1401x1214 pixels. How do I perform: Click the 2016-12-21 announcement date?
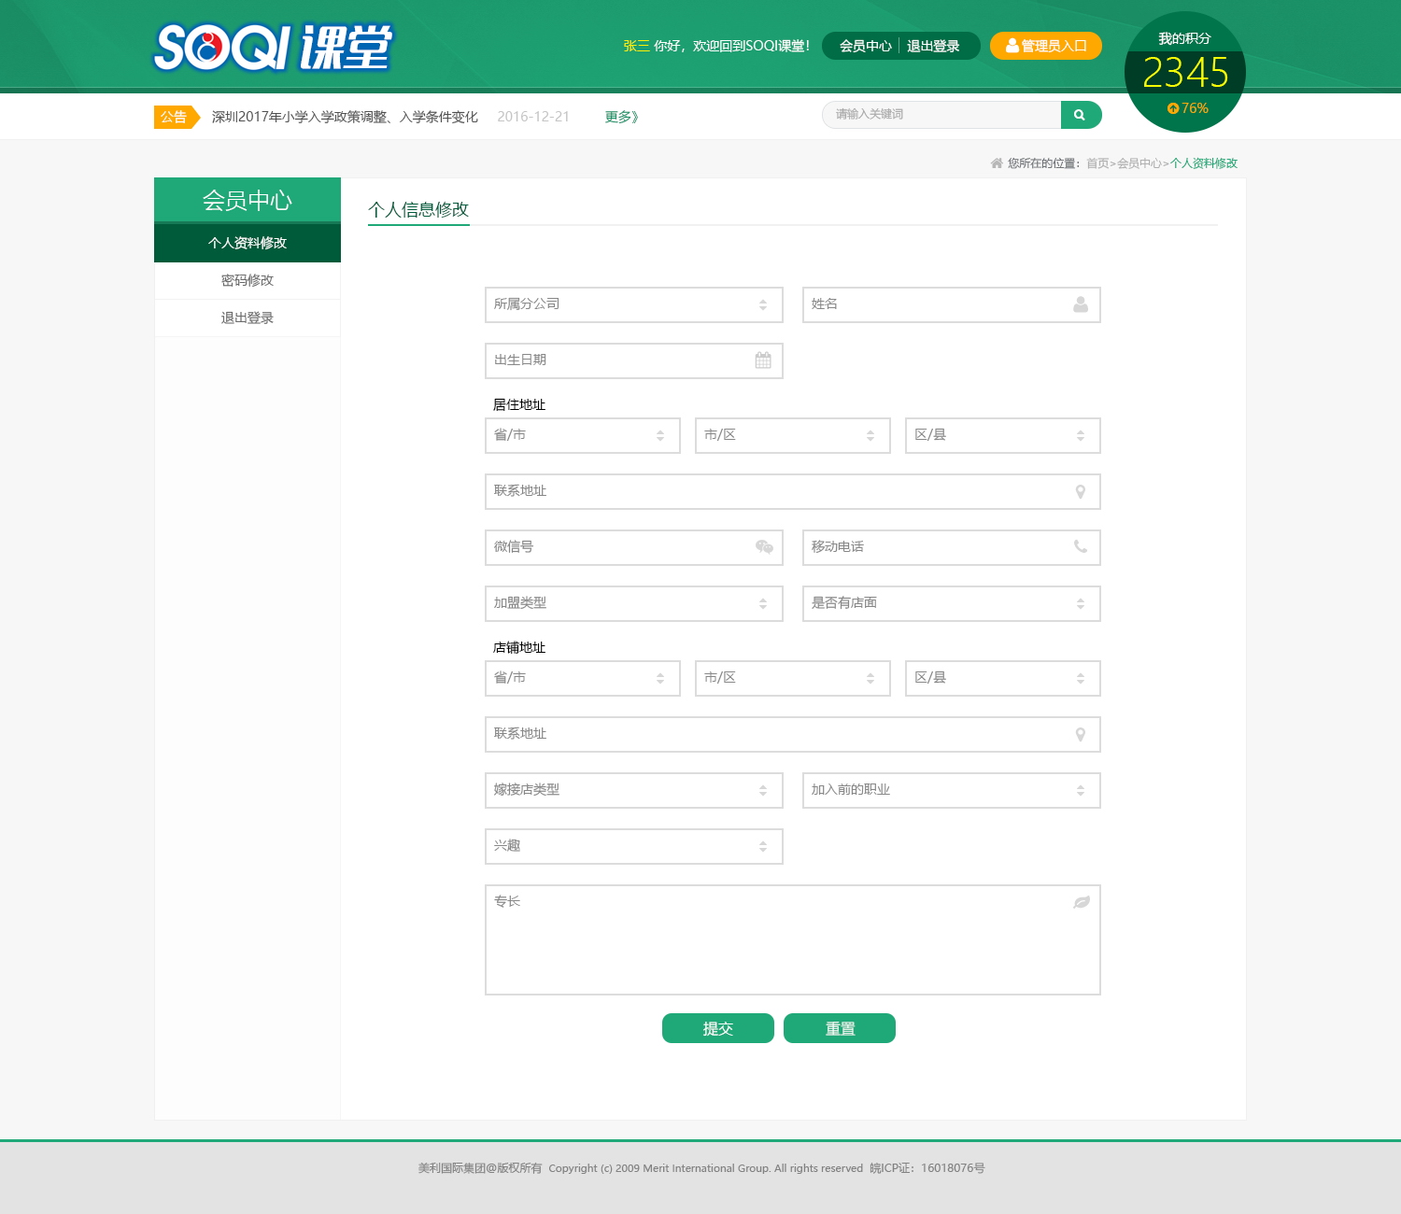coord(533,117)
